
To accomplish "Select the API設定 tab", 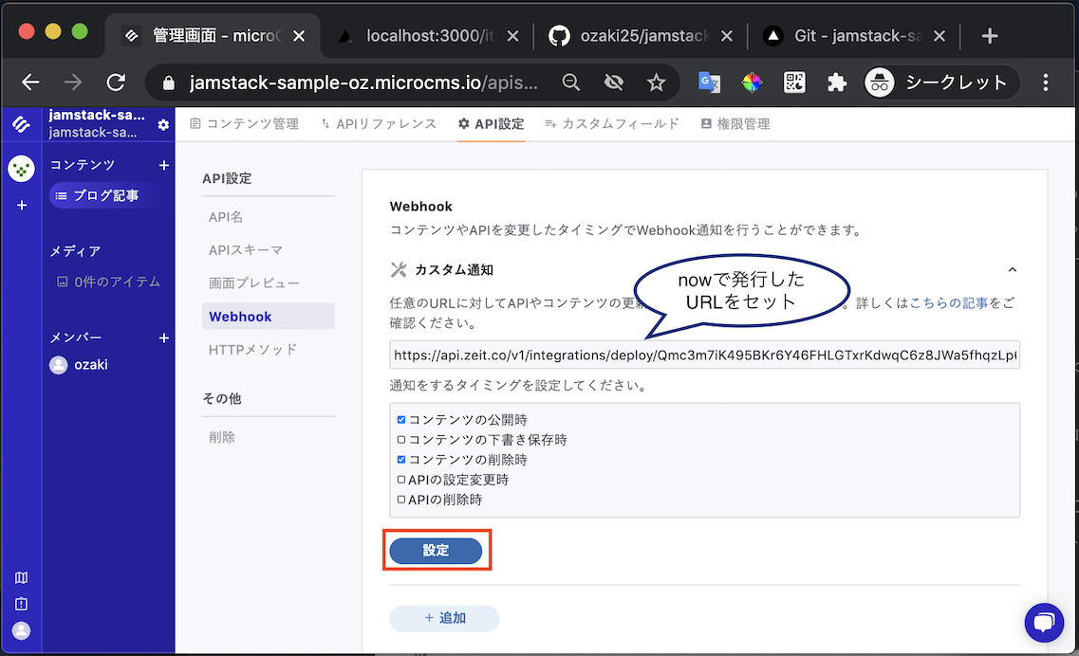I will [x=491, y=124].
